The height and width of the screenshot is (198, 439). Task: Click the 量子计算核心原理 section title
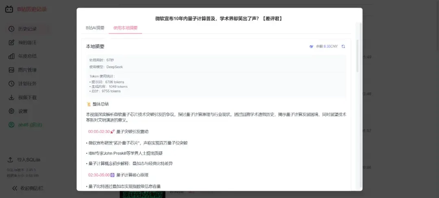pyautogui.click(x=132, y=175)
